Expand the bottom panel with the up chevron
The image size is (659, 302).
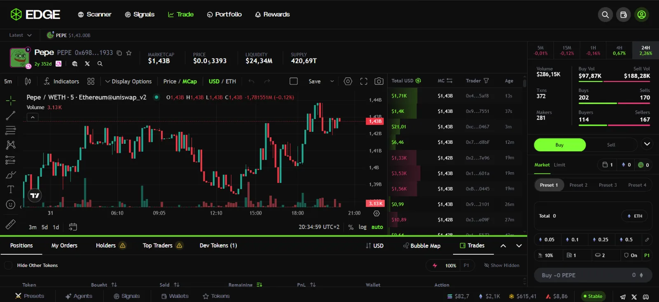pos(503,246)
